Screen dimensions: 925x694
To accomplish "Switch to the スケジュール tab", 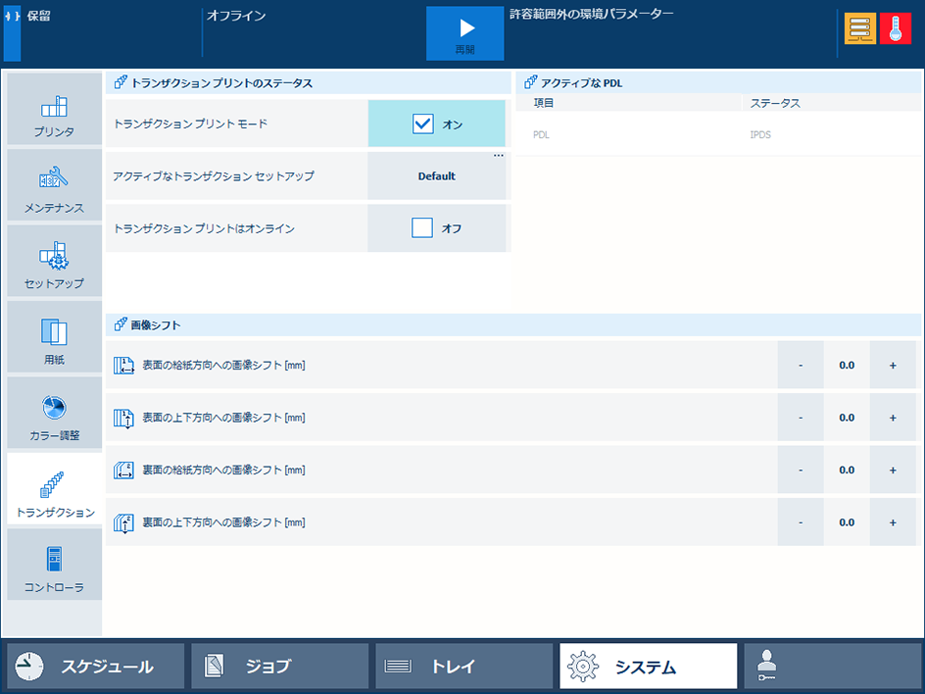I will 96,667.
